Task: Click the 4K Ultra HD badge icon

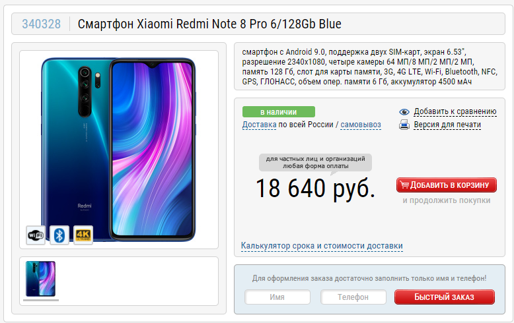Action: (83, 235)
